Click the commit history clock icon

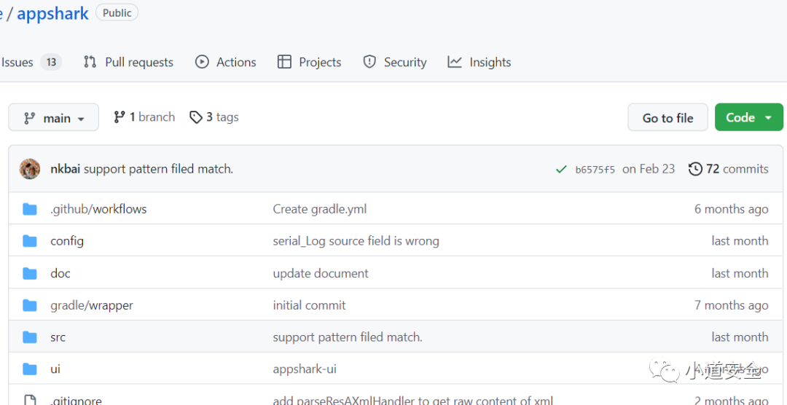pos(695,169)
